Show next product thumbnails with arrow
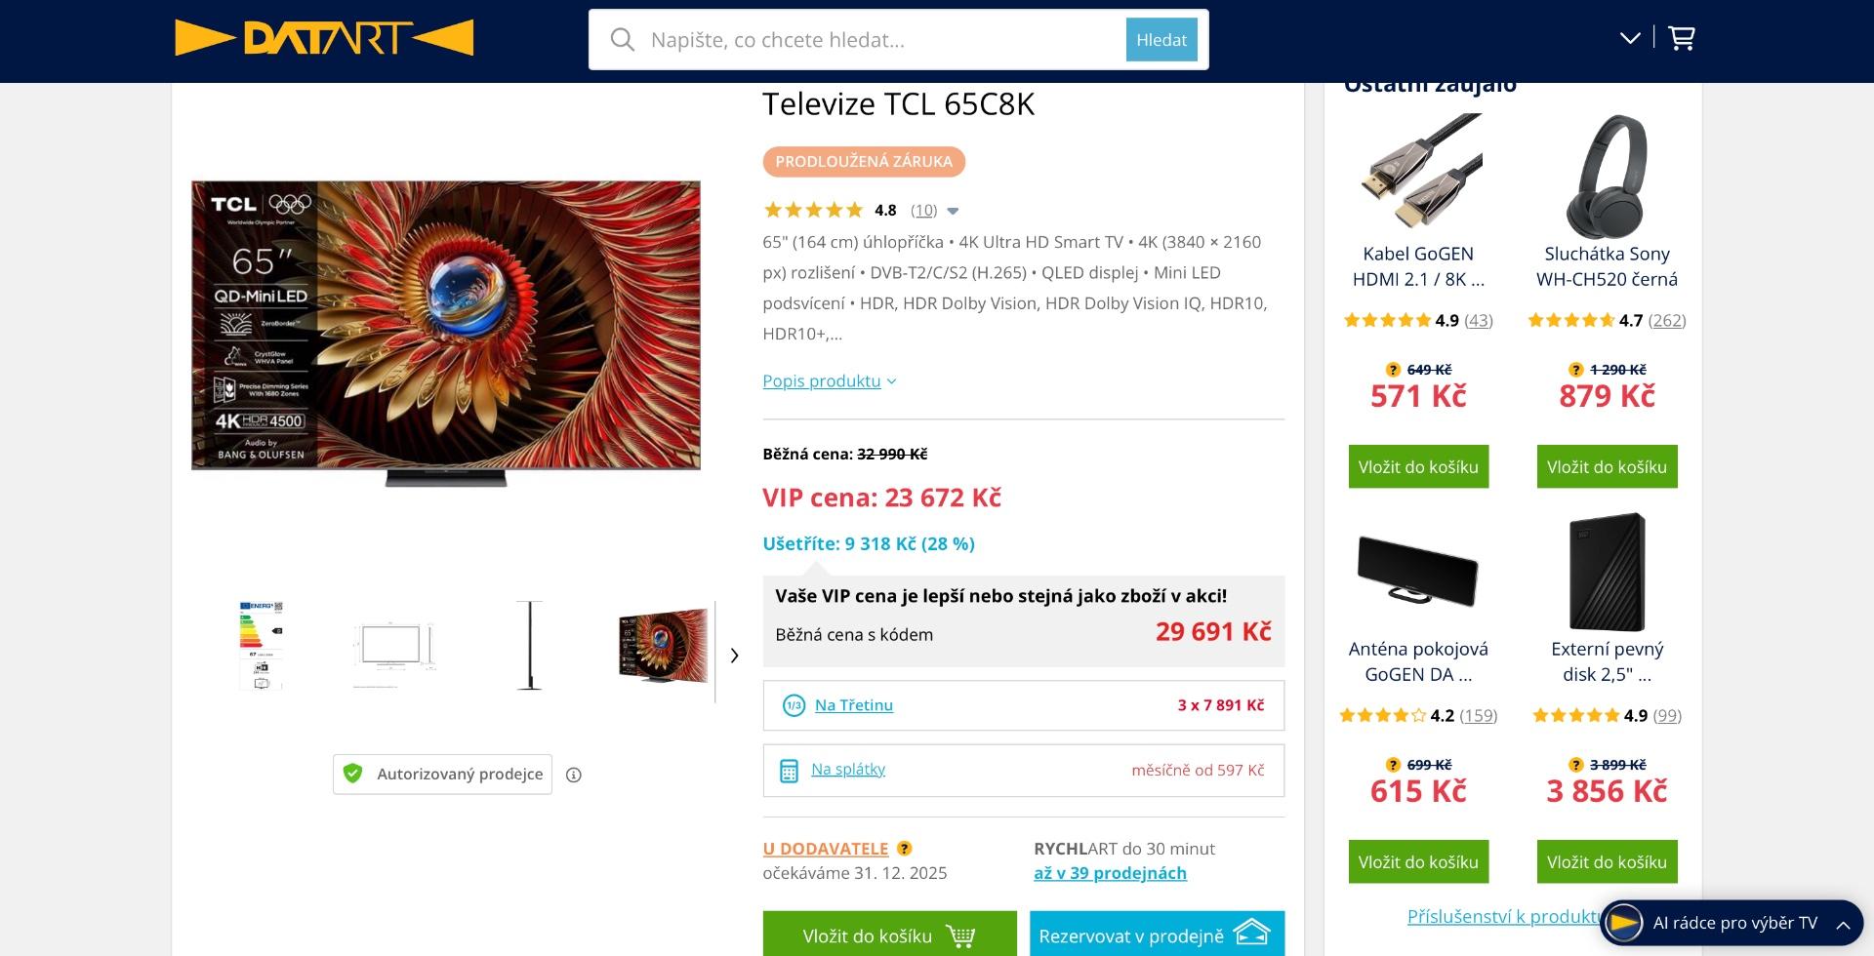The width and height of the screenshot is (1874, 956). (735, 656)
